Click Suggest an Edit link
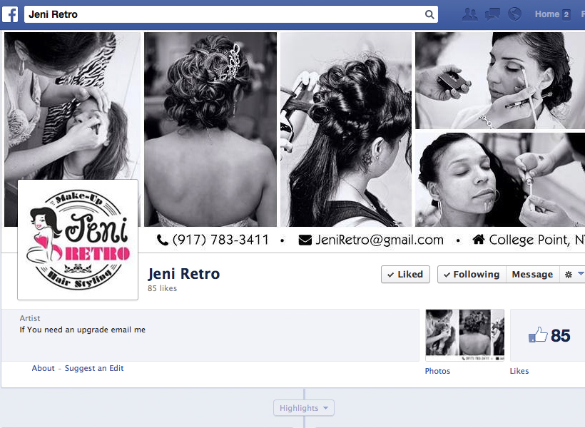Image resolution: width=585 pixels, height=428 pixels. [94, 368]
